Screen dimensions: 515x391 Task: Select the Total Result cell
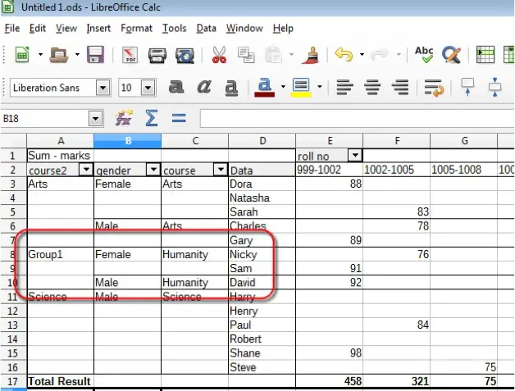coord(60,381)
